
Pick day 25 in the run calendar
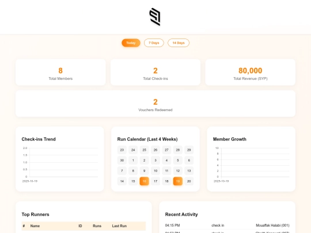[144, 150]
